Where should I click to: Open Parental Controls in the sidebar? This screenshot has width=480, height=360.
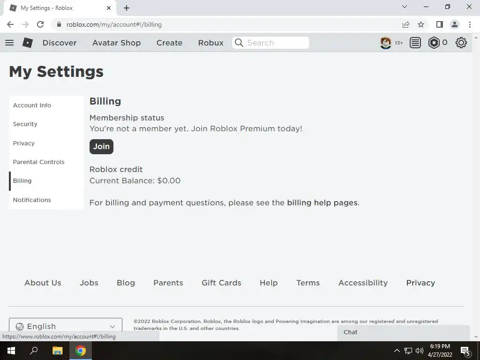point(38,162)
